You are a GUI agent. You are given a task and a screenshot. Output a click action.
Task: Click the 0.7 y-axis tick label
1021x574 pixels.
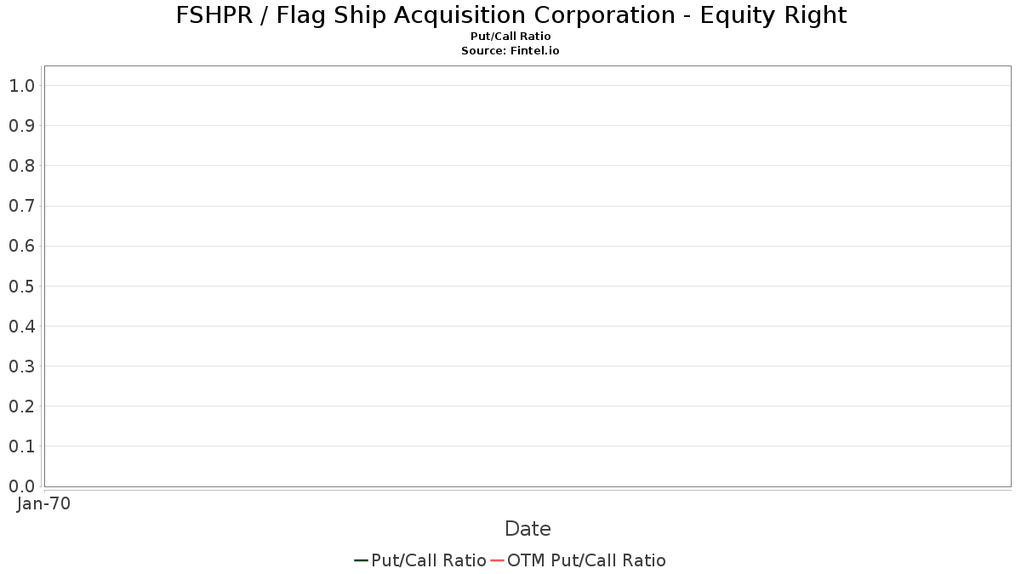click(x=21, y=206)
